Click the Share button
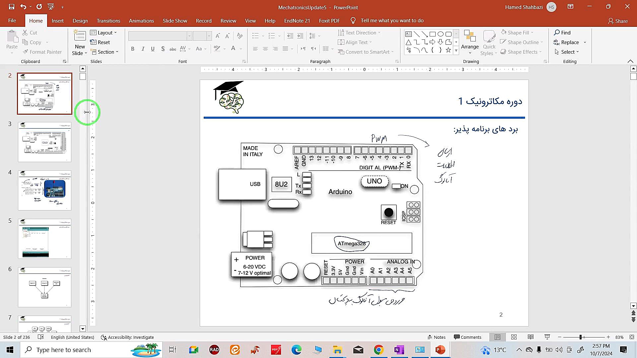The width and height of the screenshot is (637, 358). pos(618,21)
